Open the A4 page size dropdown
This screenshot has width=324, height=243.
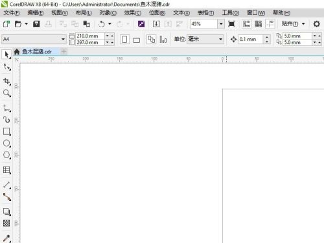[x=63, y=39]
